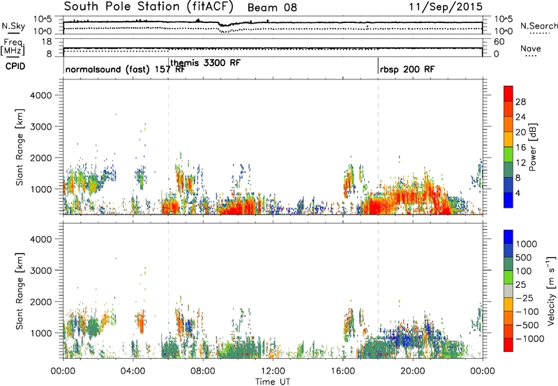Click the 'South Pole Station (fitACF)' title
Image resolution: width=558 pixels, height=386 pixels.
coord(149,6)
